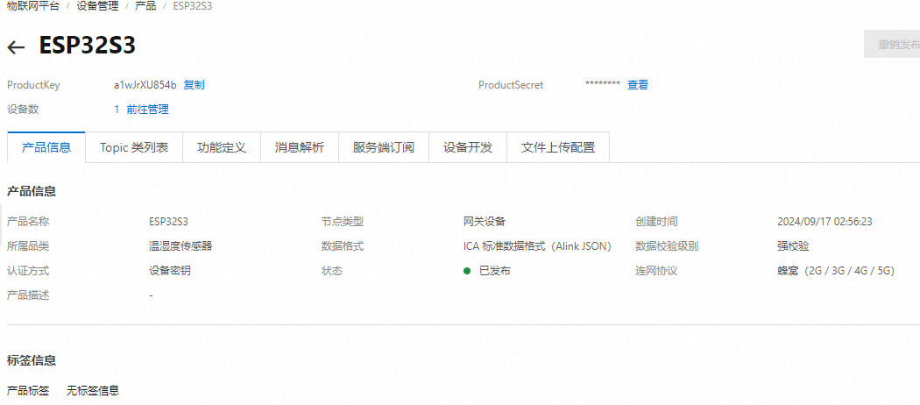Click the 数据格式 label
The image size is (920, 405).
[342, 246]
